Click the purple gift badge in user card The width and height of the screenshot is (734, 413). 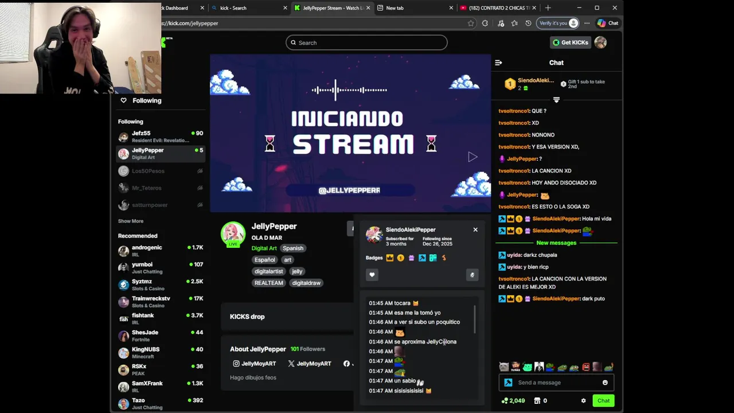[x=411, y=258]
